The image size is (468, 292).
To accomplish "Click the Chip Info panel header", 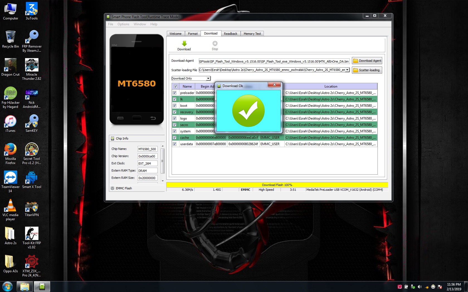I will click(x=137, y=138).
